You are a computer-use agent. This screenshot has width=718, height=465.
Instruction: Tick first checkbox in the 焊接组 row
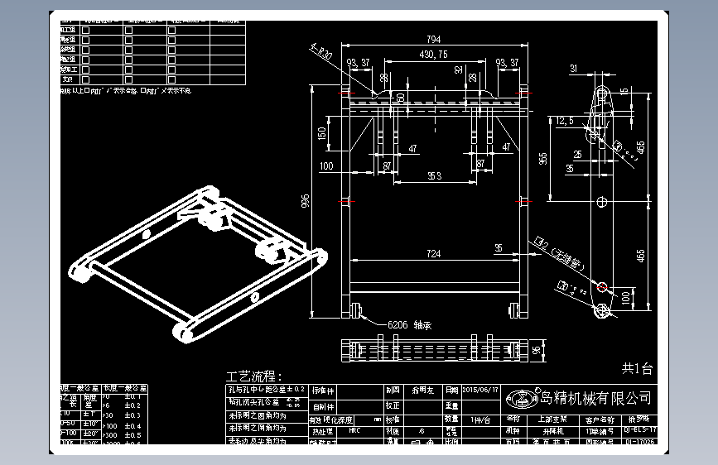[85, 41]
